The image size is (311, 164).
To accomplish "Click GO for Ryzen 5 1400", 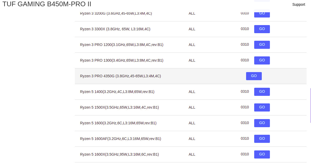I will coord(262,92).
